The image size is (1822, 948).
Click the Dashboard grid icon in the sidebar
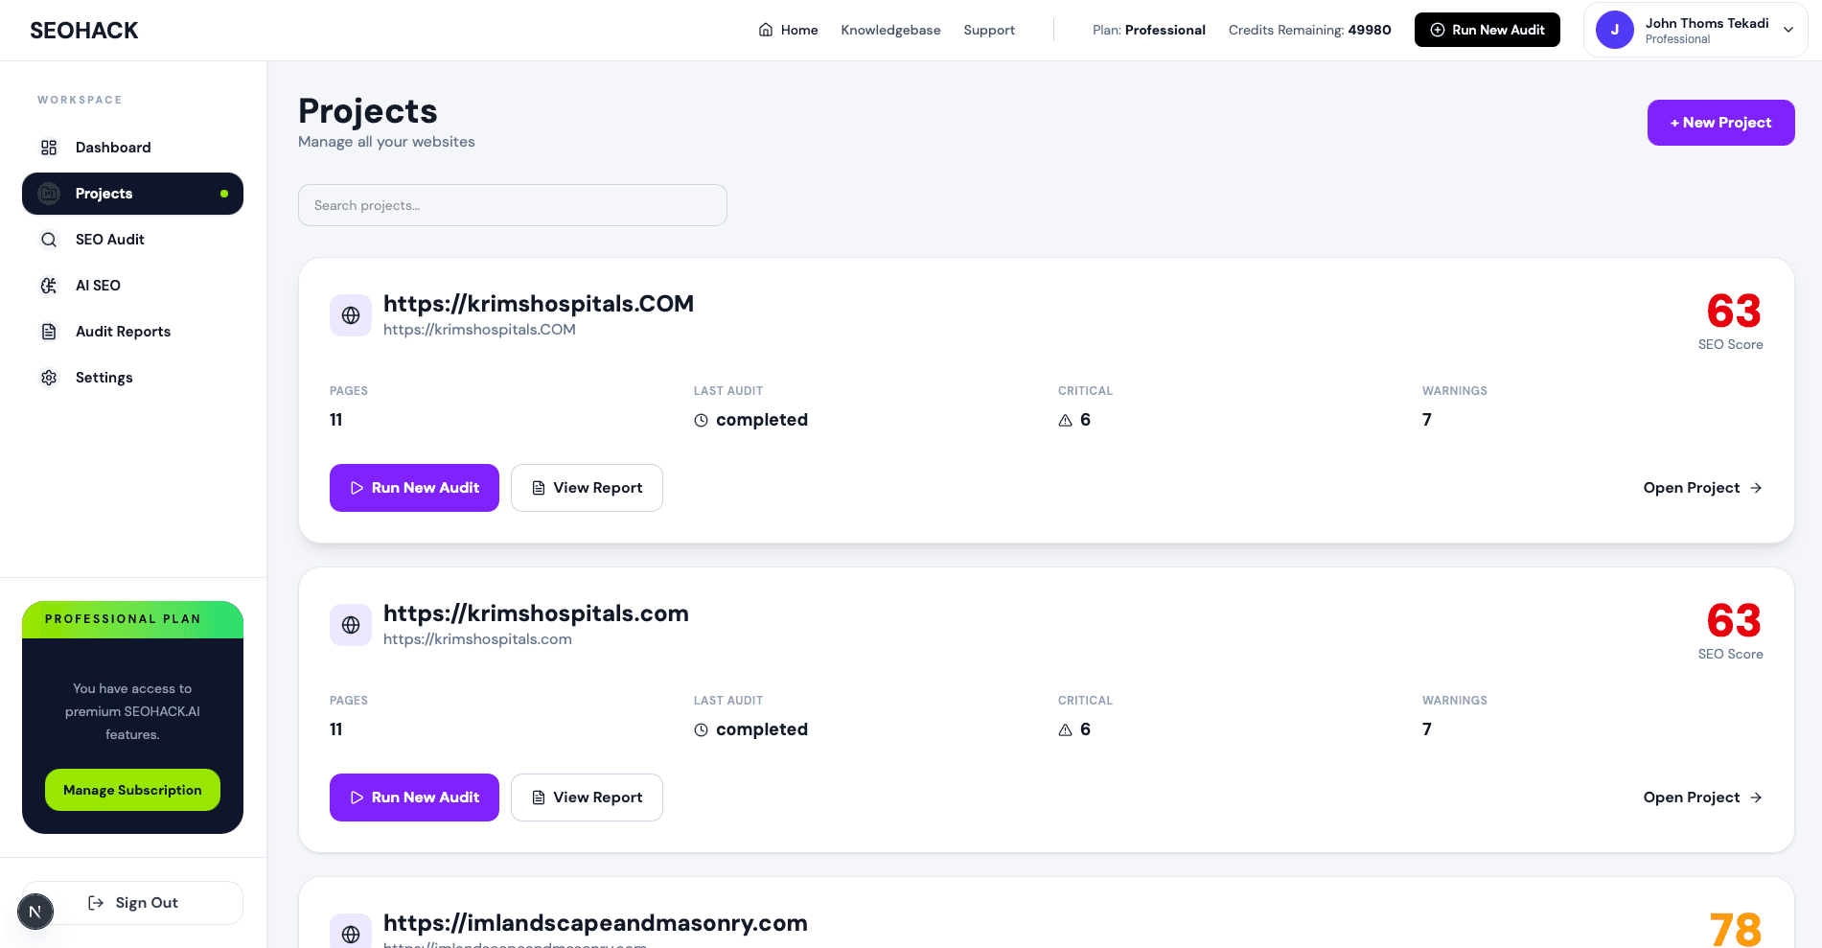point(49,148)
